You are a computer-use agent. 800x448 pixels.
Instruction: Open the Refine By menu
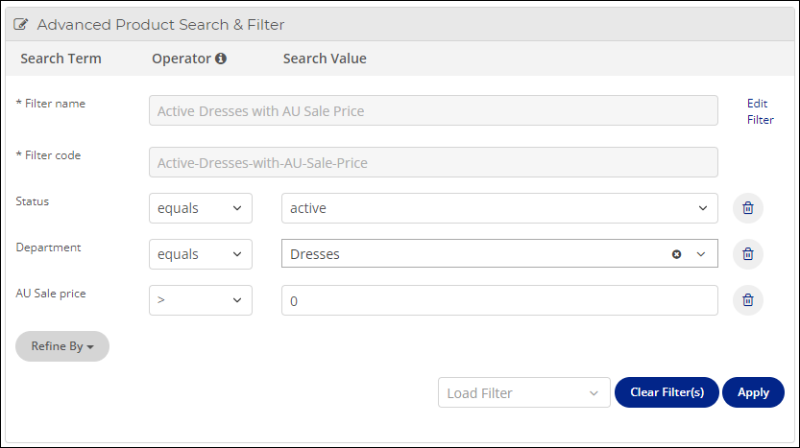(x=62, y=346)
